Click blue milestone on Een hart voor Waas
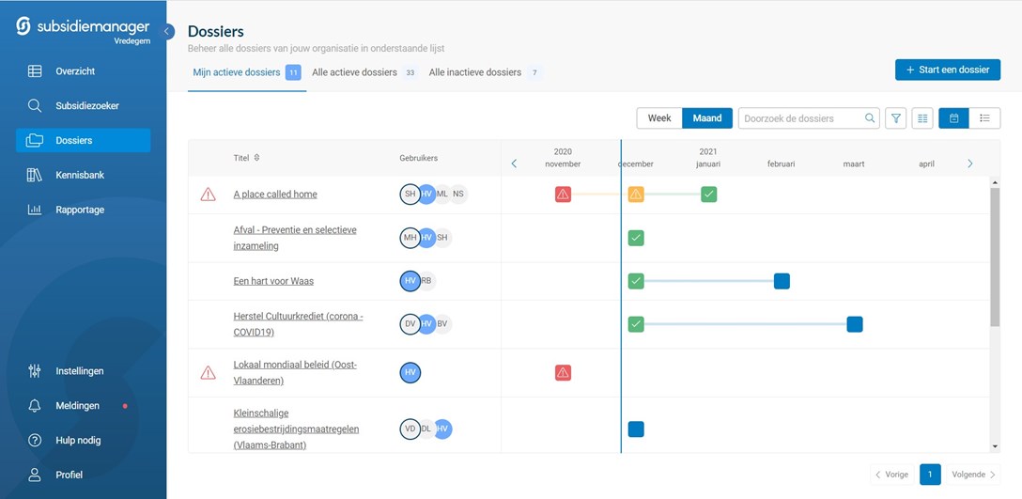This screenshot has width=1022, height=499. 782,281
